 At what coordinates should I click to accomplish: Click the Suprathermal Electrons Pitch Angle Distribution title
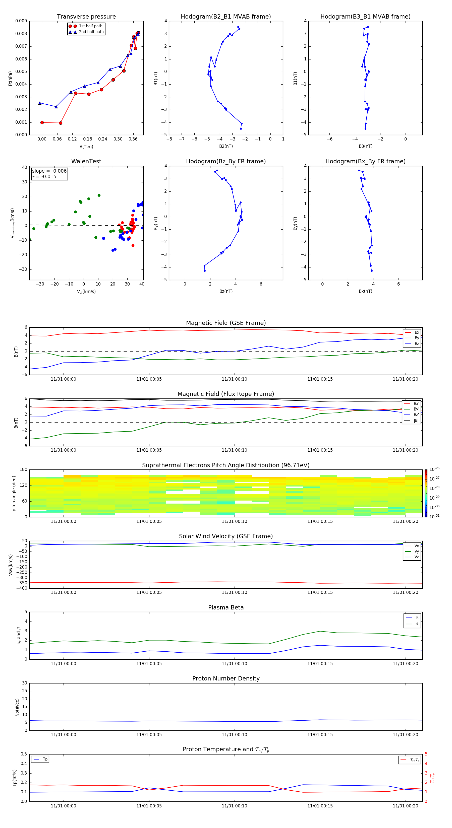pos(226,465)
